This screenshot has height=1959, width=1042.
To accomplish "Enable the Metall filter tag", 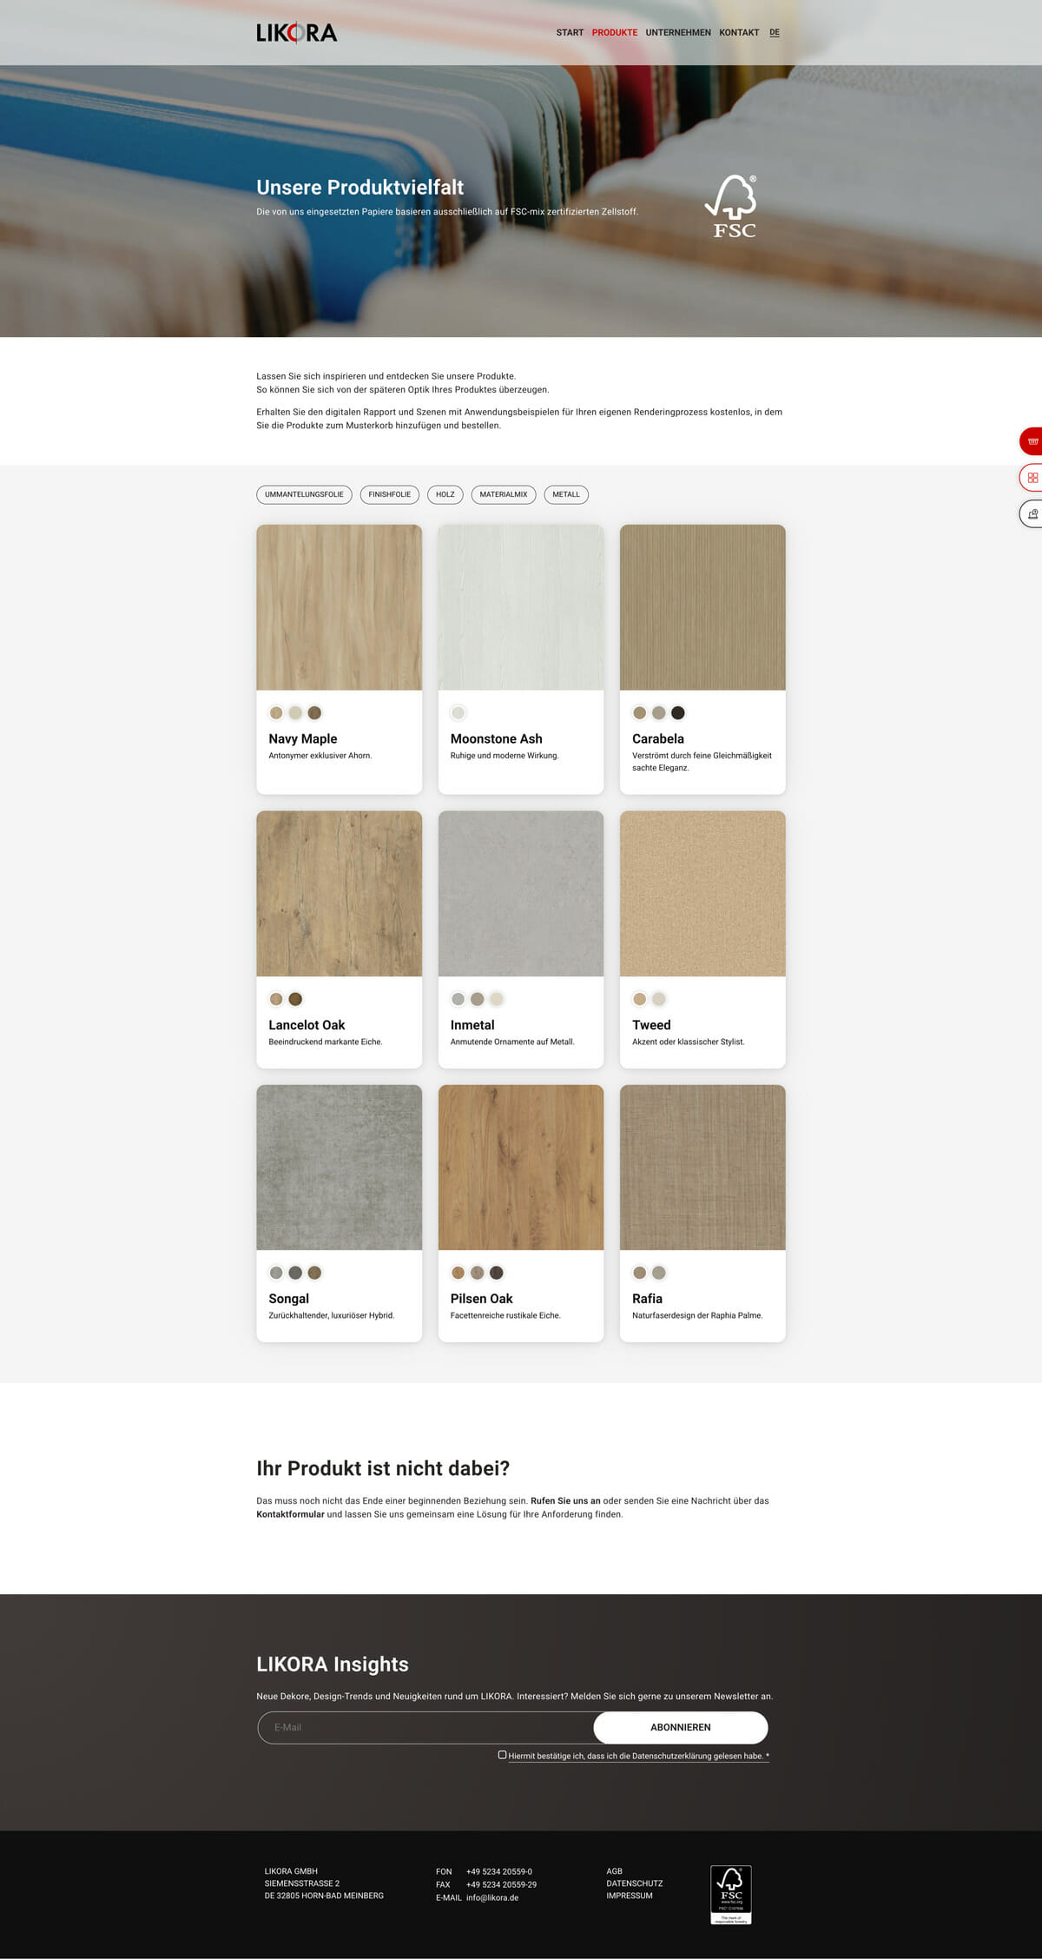I will [x=565, y=494].
